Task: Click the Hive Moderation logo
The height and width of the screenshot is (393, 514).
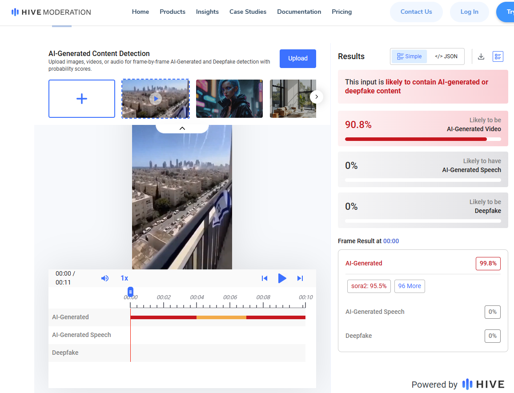Action: point(51,12)
